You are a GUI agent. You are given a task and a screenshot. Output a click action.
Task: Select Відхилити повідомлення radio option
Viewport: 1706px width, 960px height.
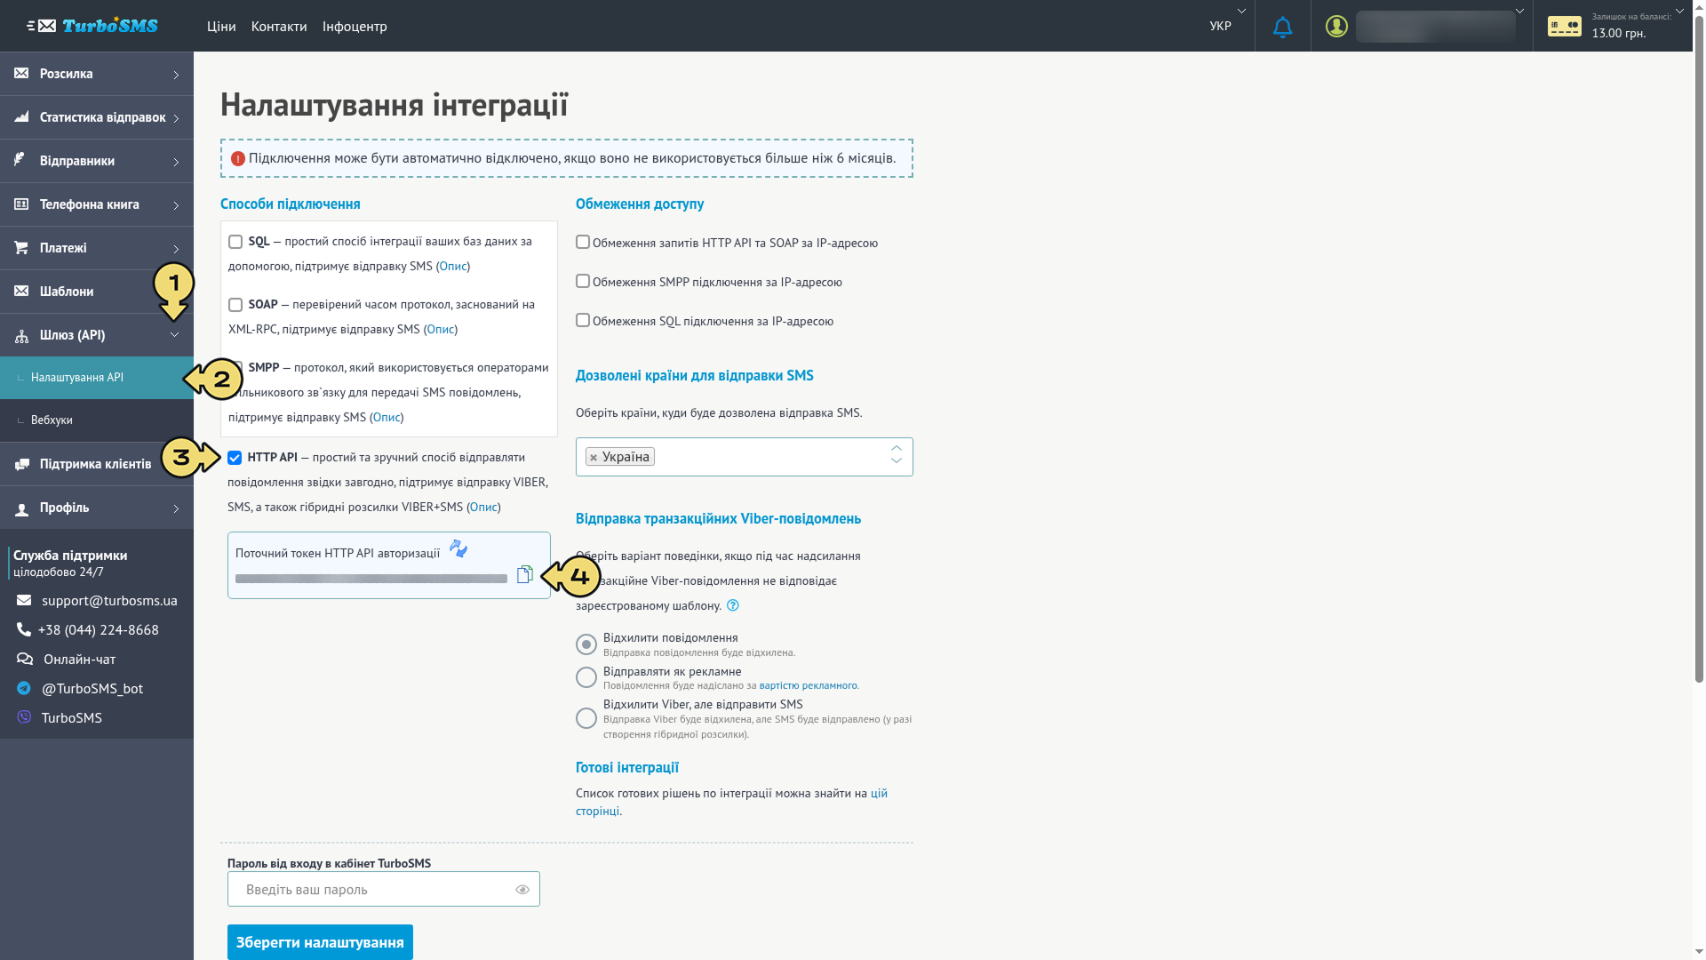click(586, 644)
